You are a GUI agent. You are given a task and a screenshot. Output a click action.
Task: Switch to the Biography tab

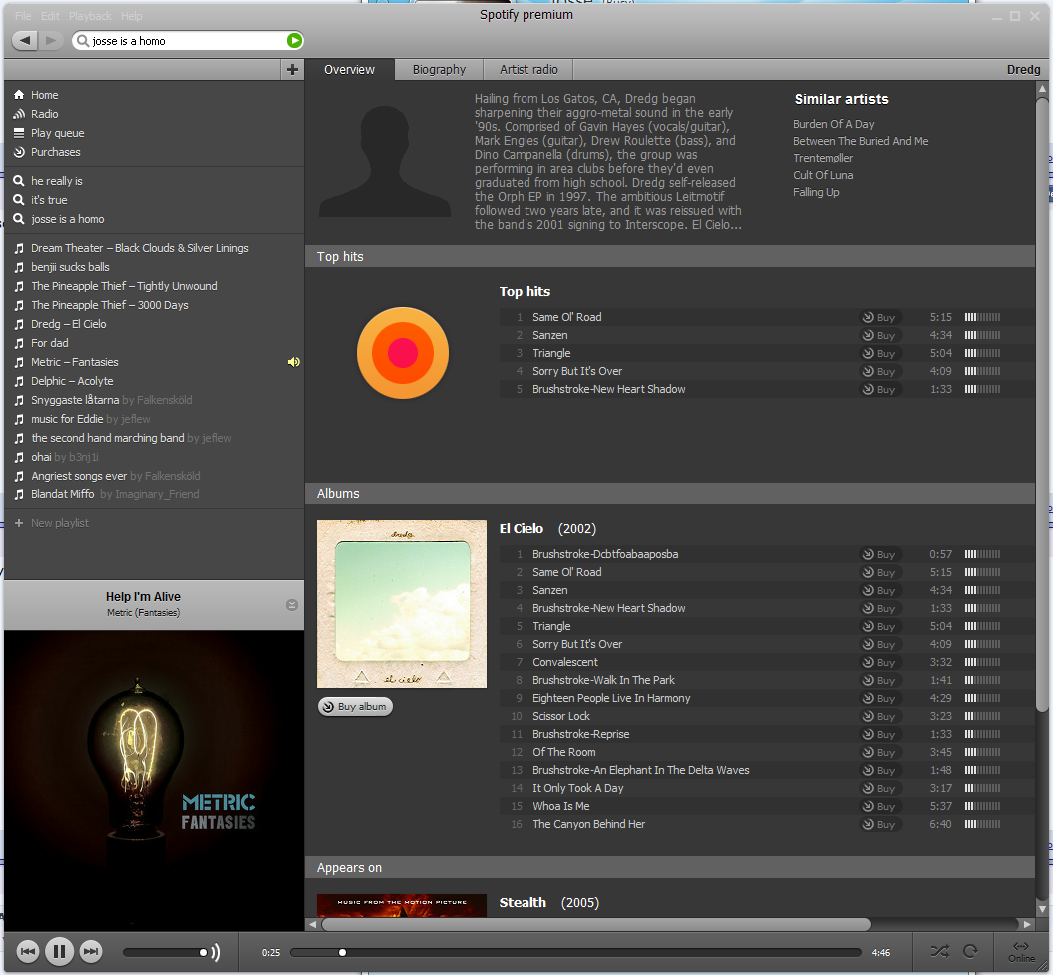(439, 69)
